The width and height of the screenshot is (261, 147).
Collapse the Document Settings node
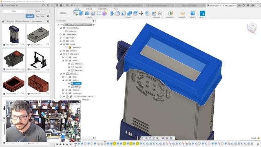point(61,28)
